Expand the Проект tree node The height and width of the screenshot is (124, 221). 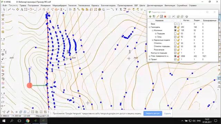150,60
